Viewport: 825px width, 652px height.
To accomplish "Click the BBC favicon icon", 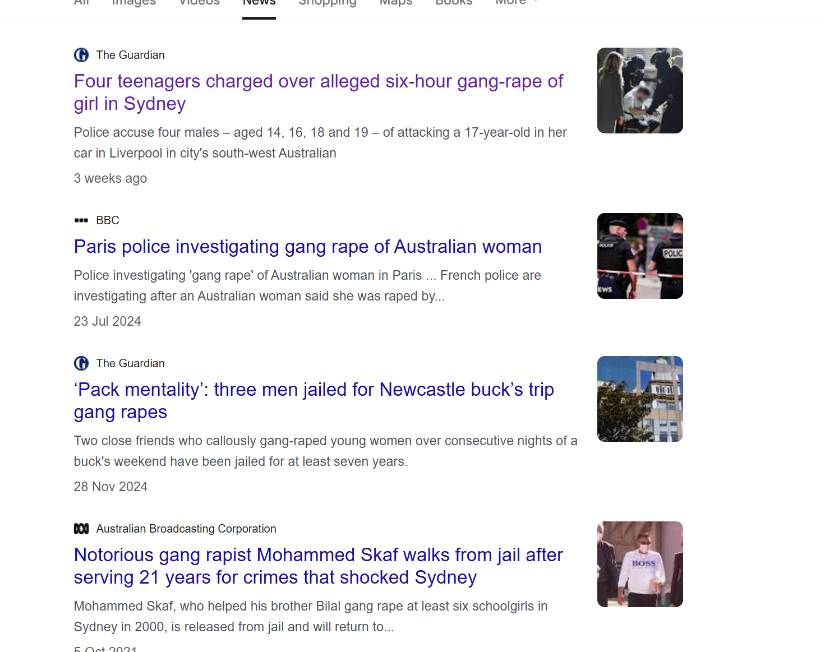I will click(81, 220).
